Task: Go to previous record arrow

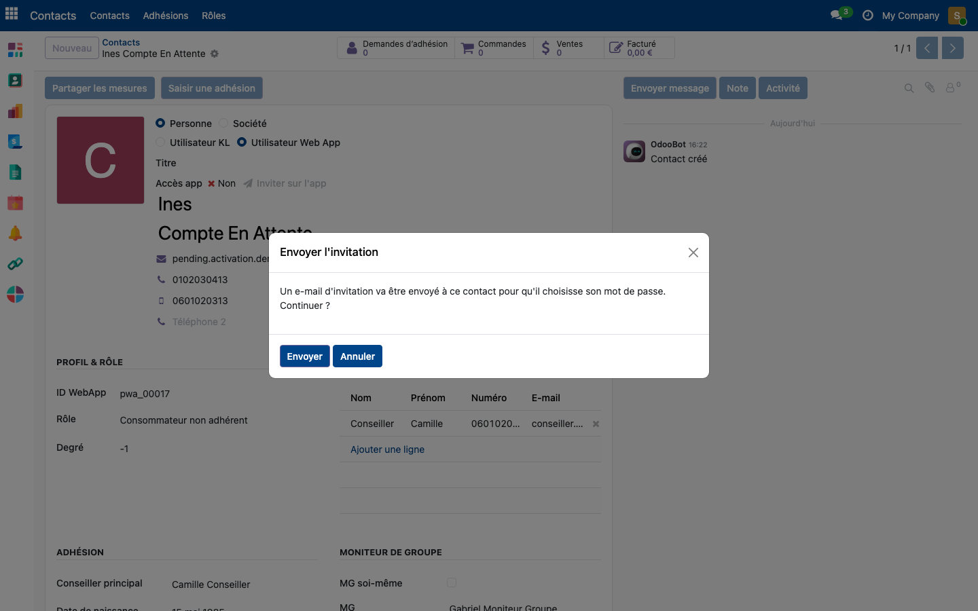Action: 927,48
